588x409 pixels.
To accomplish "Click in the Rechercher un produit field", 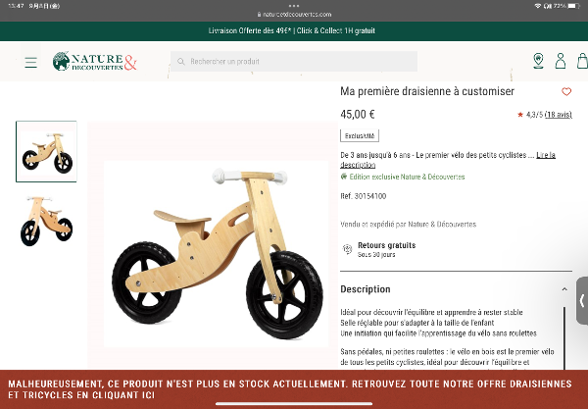I will click(x=294, y=62).
